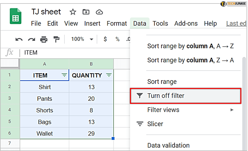Click the undo arrow icon
This screenshot has height=151, width=248.
coord(19,39)
